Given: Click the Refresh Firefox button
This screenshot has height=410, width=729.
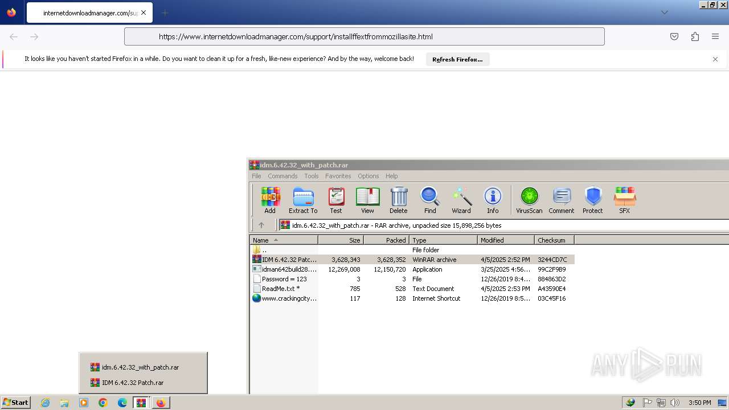Looking at the screenshot, I should pyautogui.click(x=457, y=59).
